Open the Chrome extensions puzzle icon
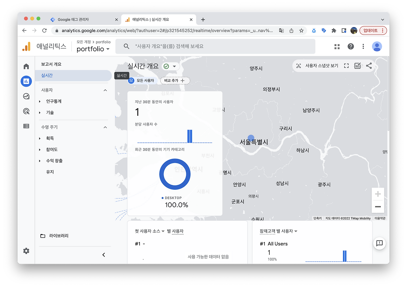Screen dimensions: 407x287 tap(334, 30)
